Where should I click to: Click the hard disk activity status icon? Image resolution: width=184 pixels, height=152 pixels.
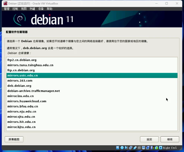click(x=118, y=148)
